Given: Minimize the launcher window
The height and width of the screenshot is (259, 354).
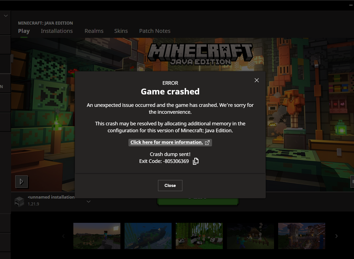Looking at the screenshot, I should coord(351,5).
